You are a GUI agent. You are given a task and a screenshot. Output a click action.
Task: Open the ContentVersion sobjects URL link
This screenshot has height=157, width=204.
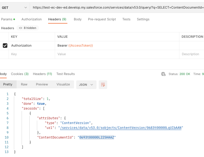[x=121, y=128]
